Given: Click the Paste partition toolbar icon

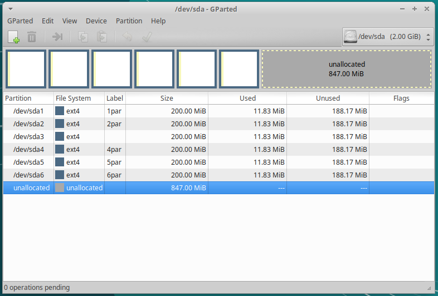Looking at the screenshot, I should point(101,37).
